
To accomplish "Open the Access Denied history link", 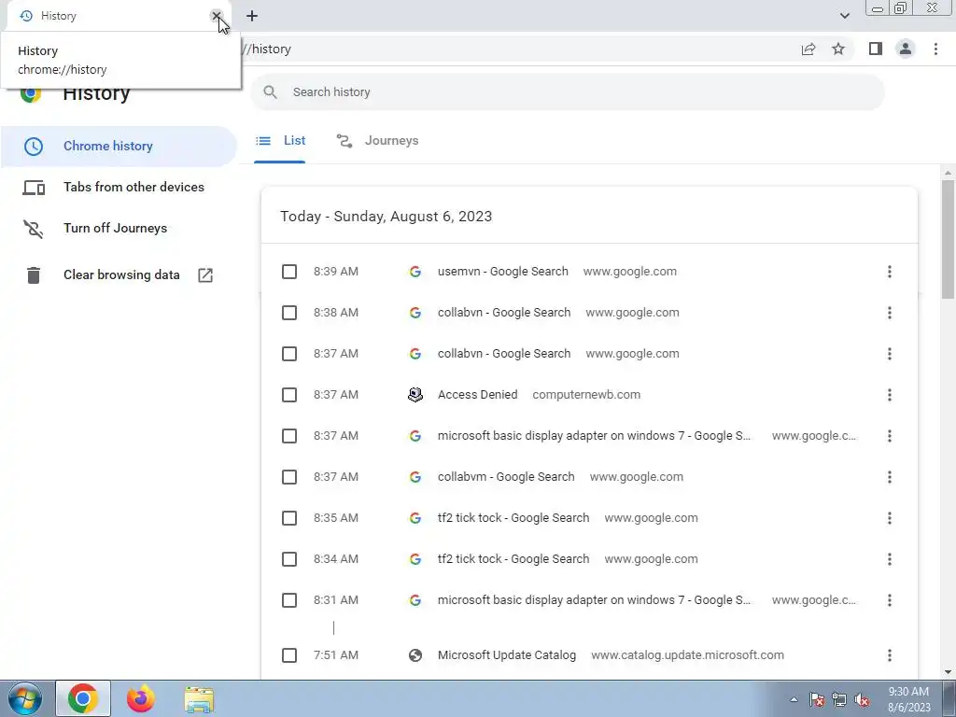I will point(477,395).
